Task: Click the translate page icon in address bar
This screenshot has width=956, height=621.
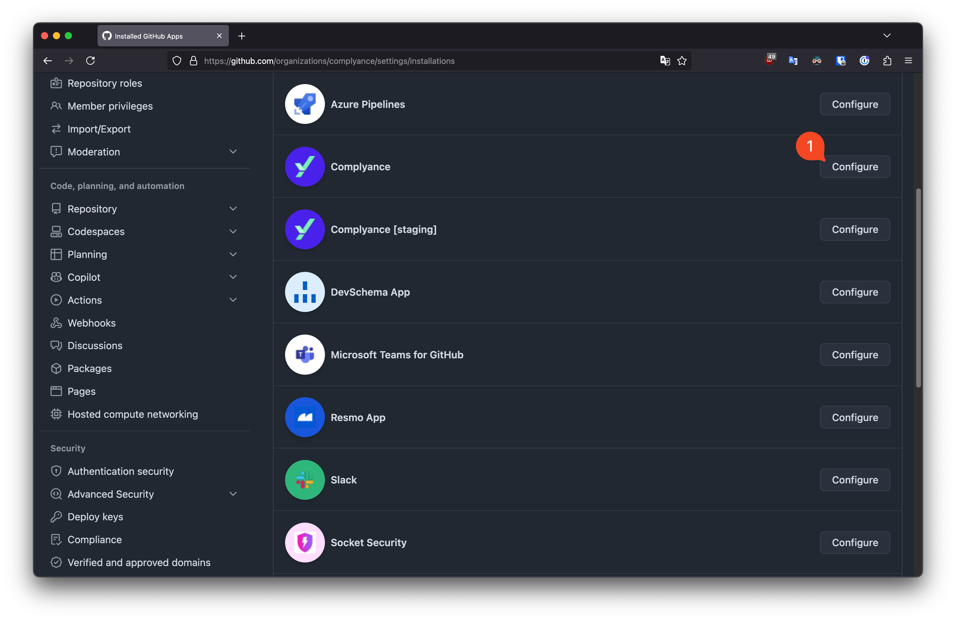Action: point(665,61)
